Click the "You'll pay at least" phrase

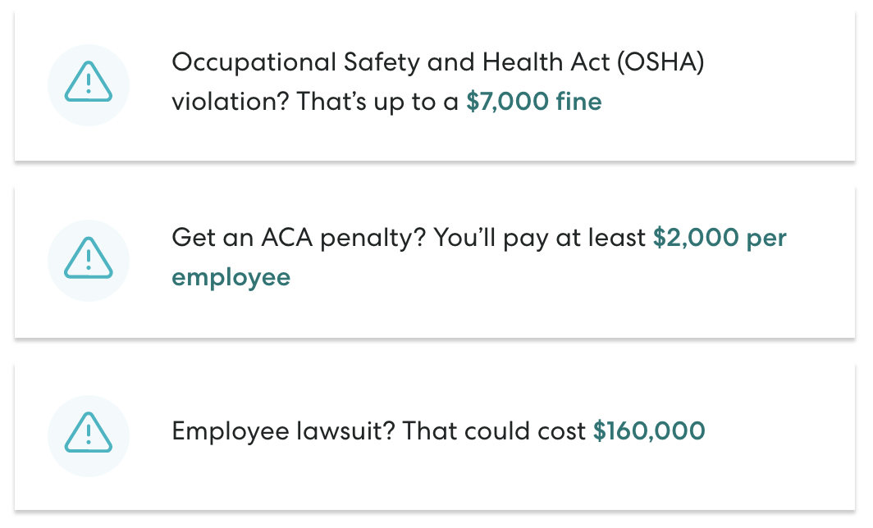point(540,238)
